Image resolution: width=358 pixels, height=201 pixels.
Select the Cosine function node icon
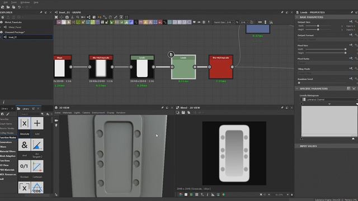point(37,188)
